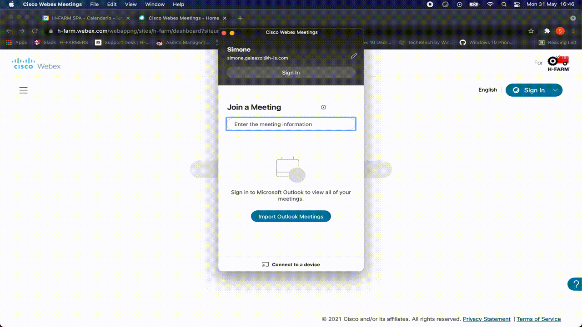
Task: Click the Webex menu bar status icon
Action: coord(446,4)
